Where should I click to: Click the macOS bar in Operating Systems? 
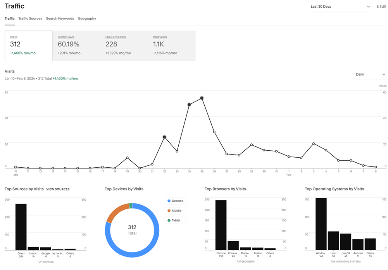346,242
